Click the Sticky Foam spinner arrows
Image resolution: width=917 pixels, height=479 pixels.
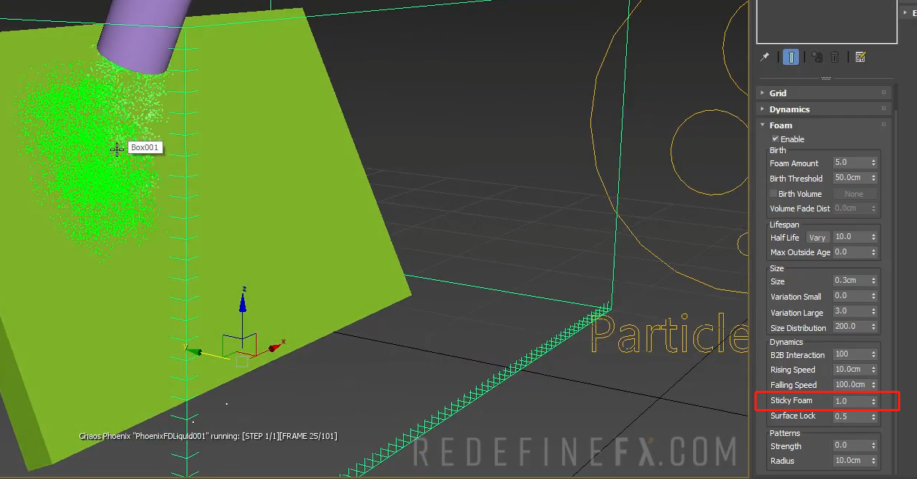click(873, 401)
